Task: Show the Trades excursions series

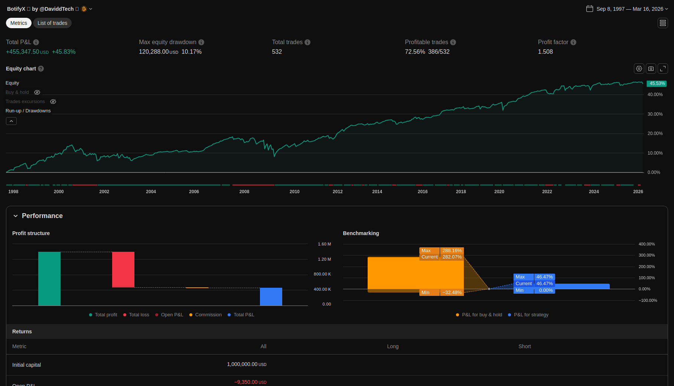Action: coord(53,102)
